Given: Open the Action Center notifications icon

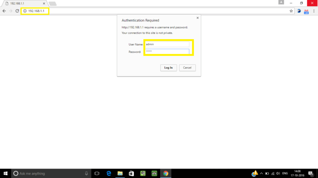Looking at the screenshot, I should (x=311, y=173).
